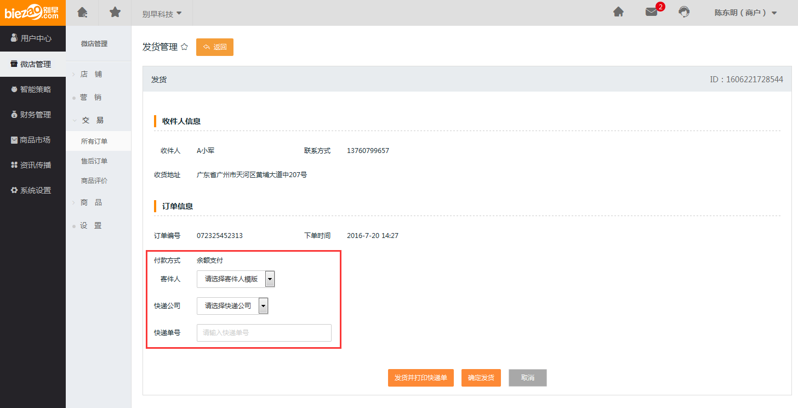798x408 pixels.
Task: Click the payment method 余额支付
Action: pos(210,260)
